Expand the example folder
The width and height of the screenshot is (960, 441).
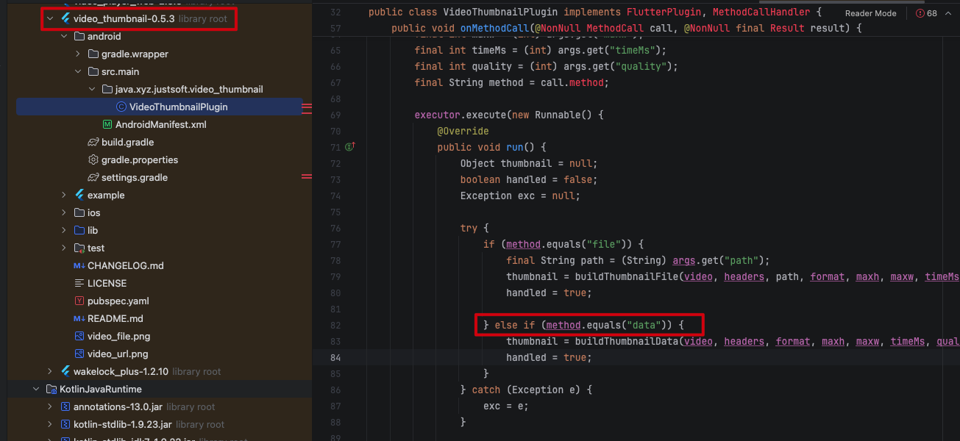pyautogui.click(x=64, y=195)
